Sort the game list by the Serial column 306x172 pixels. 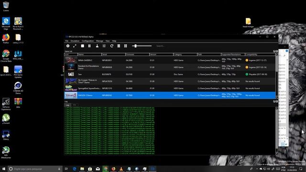point(114,54)
